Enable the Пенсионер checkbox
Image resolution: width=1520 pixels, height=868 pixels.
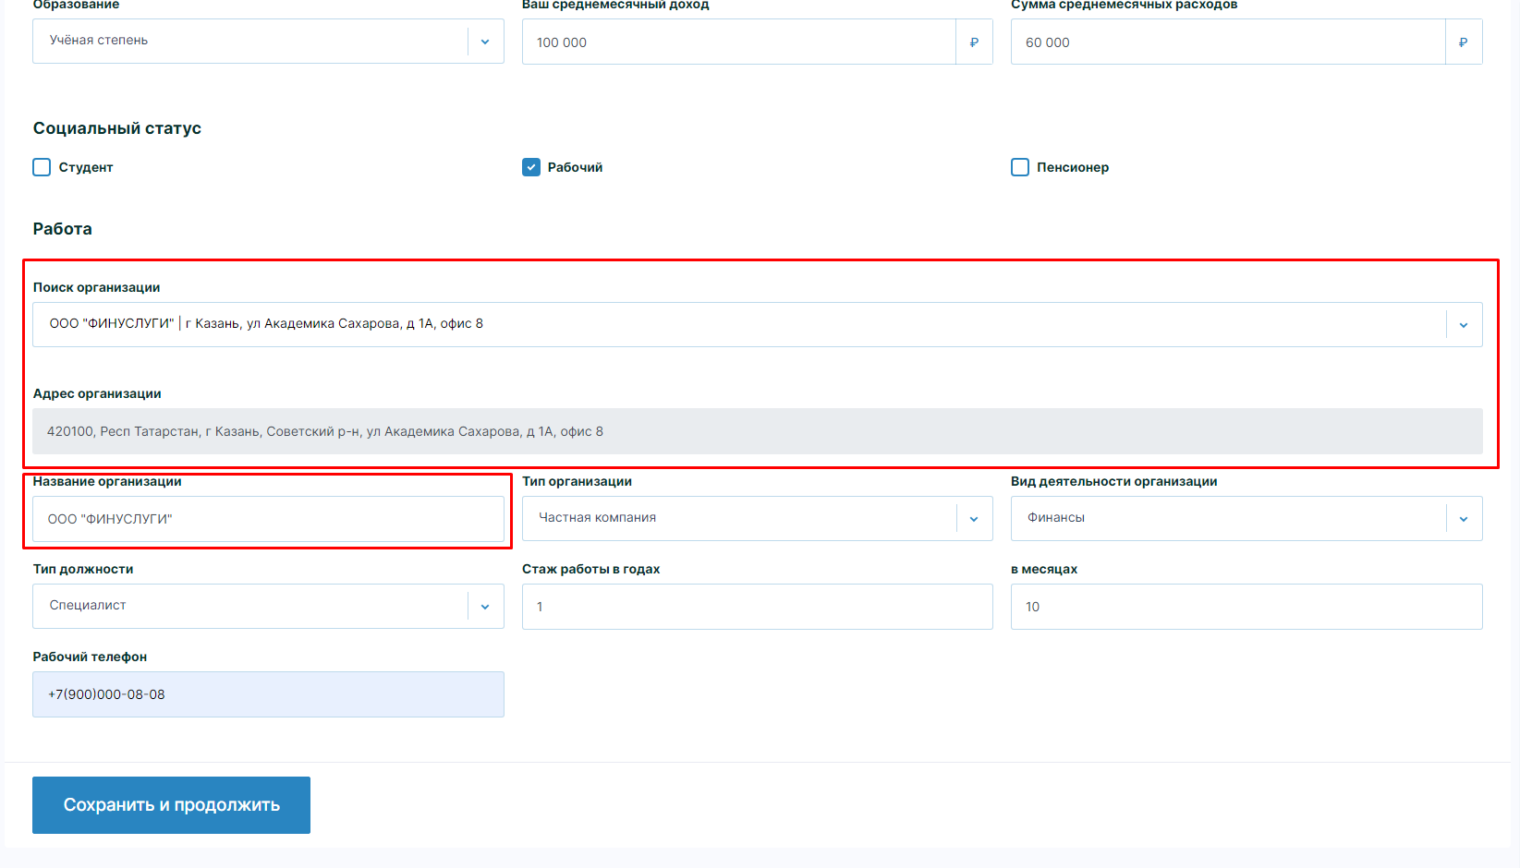[x=1020, y=167]
